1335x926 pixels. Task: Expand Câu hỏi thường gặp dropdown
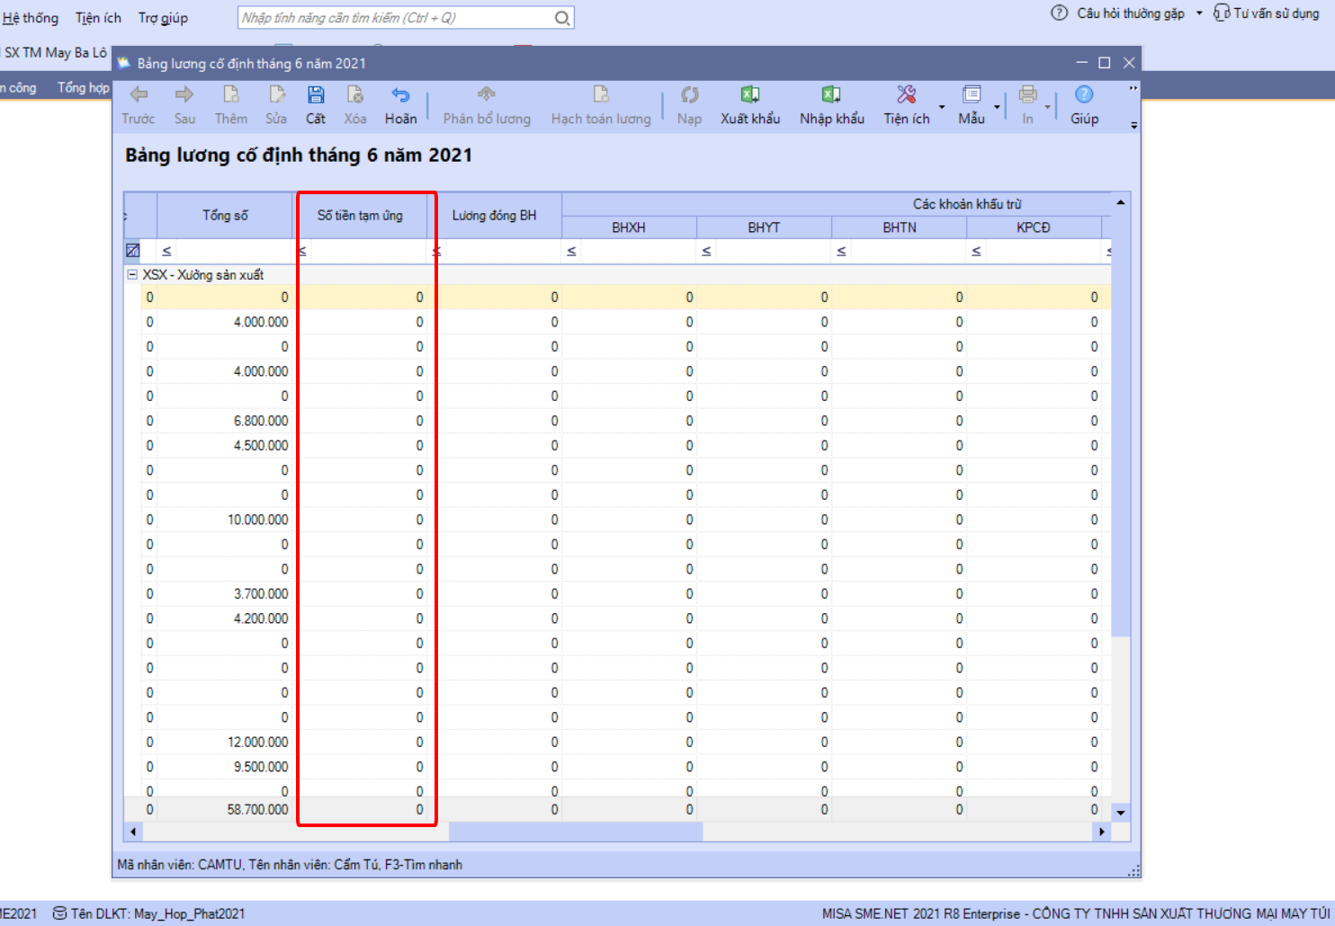[1199, 13]
